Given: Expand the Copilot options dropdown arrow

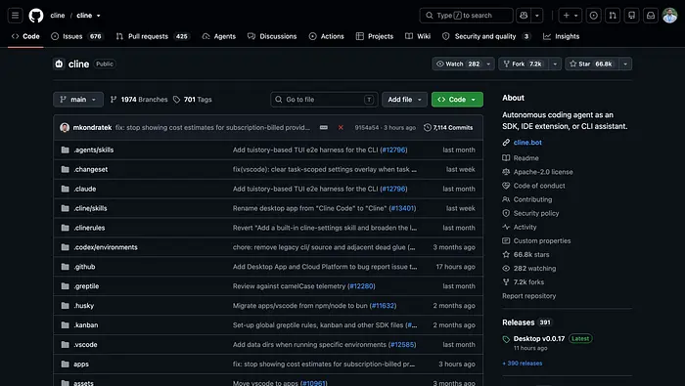Looking at the screenshot, I should pyautogui.click(x=537, y=16).
